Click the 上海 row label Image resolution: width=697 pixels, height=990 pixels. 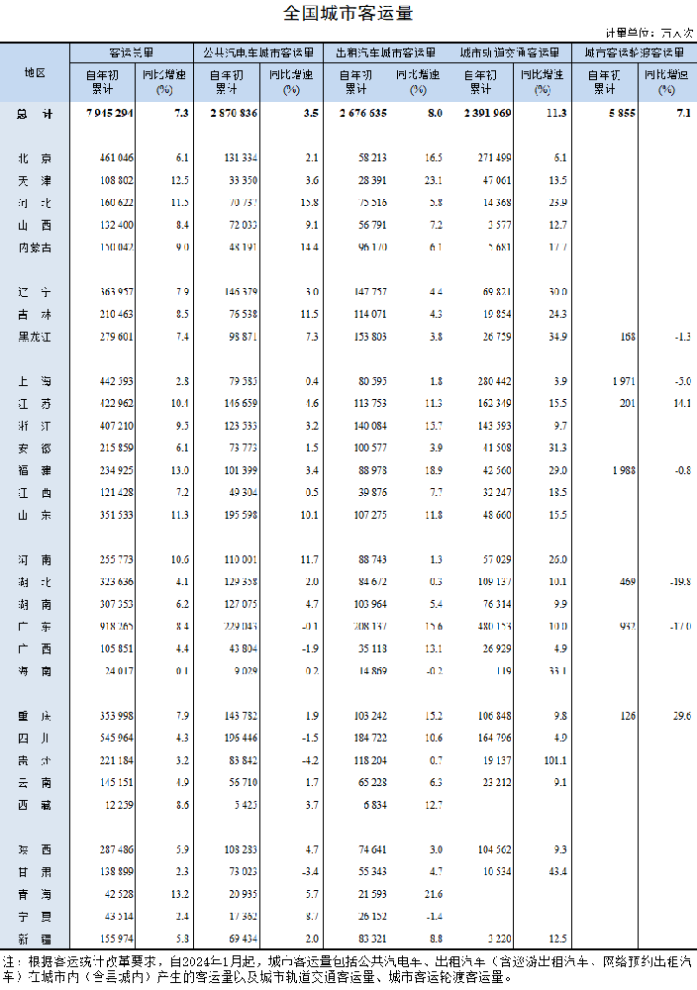(35, 382)
